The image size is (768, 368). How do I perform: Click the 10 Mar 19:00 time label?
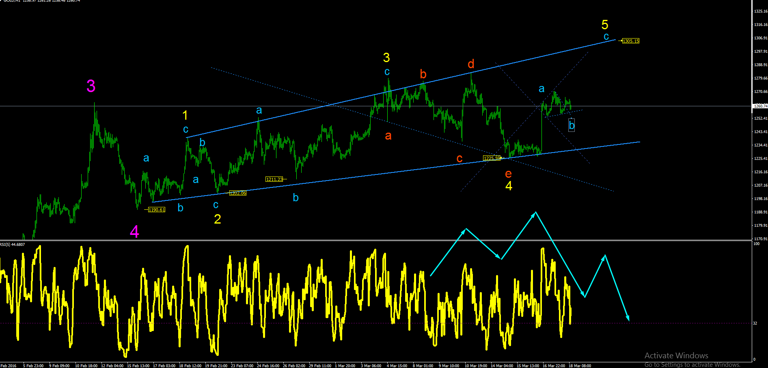(476, 366)
